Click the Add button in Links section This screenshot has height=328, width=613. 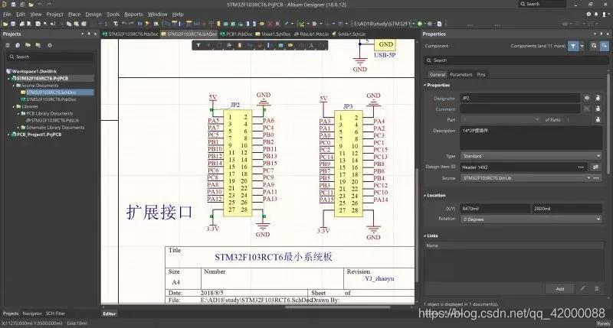(x=560, y=288)
